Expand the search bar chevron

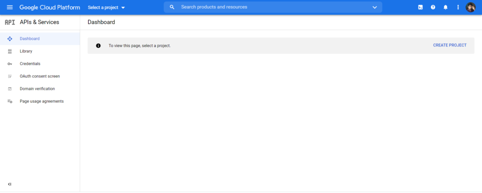point(375,8)
